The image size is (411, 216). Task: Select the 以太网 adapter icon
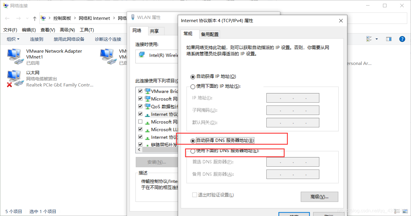(x=15, y=79)
